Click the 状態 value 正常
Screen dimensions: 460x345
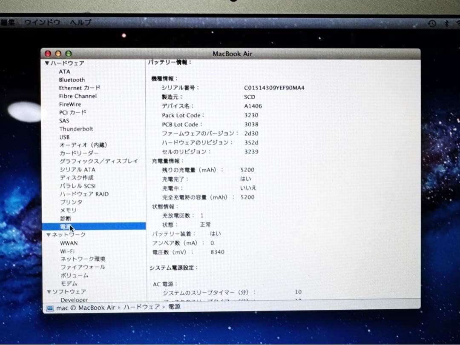(205, 225)
